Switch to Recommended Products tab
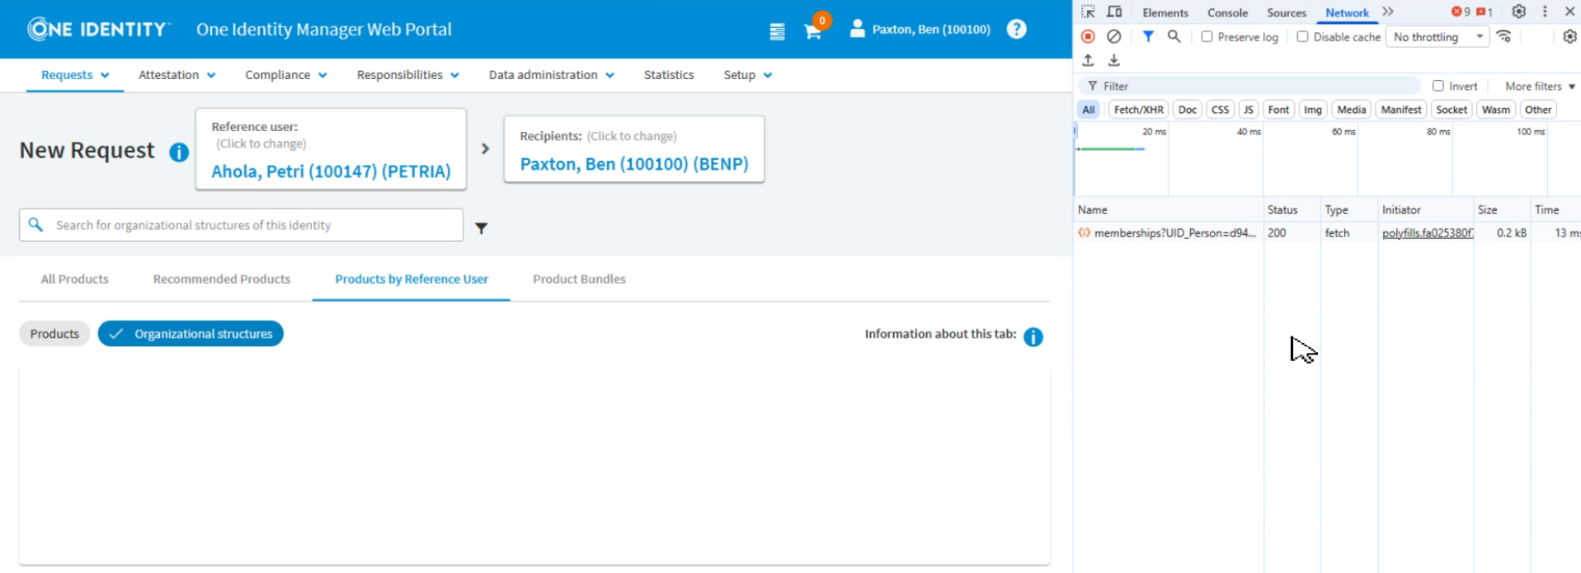The image size is (1581, 573). pyautogui.click(x=222, y=279)
